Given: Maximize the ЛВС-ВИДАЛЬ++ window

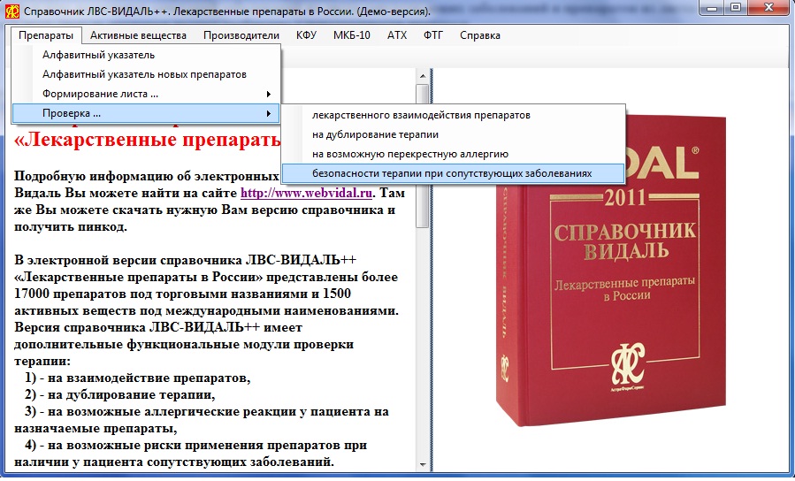Looking at the screenshot, I should (x=736, y=8).
